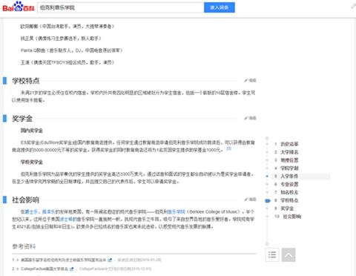
Task: Click the round handle at bottom of catalog track
Action: pos(267,244)
